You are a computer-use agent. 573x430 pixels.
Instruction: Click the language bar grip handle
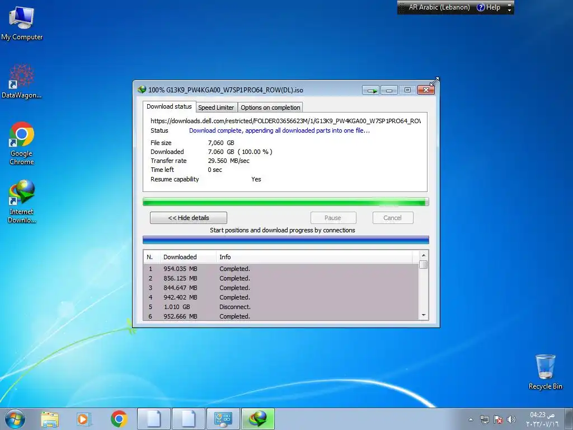[402, 7]
